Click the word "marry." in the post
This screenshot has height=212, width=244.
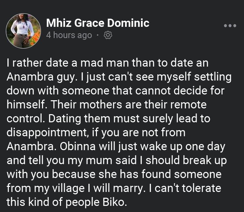(130, 188)
